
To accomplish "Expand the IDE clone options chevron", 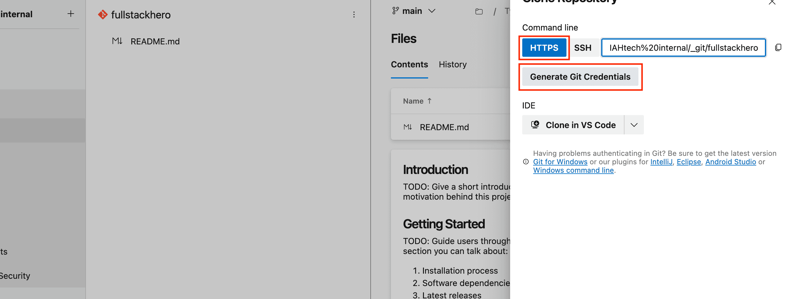I will [634, 125].
